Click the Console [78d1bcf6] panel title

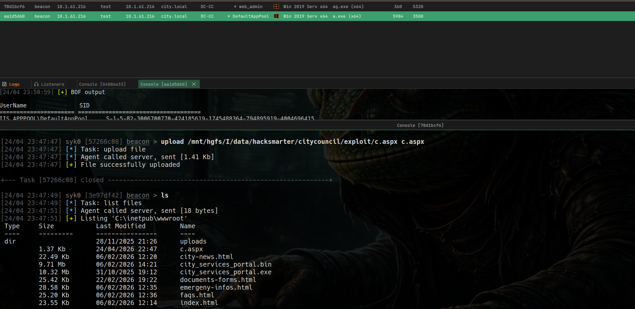pos(420,125)
